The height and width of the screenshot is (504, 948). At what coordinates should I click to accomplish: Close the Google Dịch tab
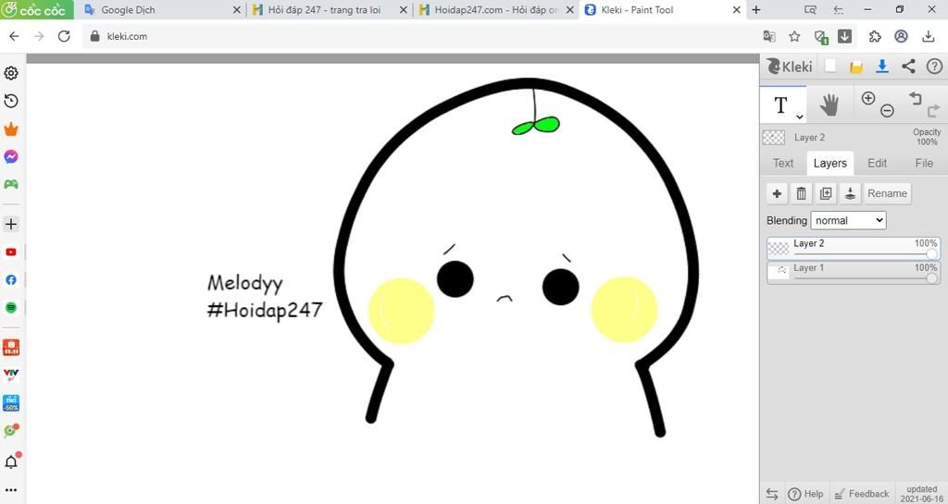(236, 9)
